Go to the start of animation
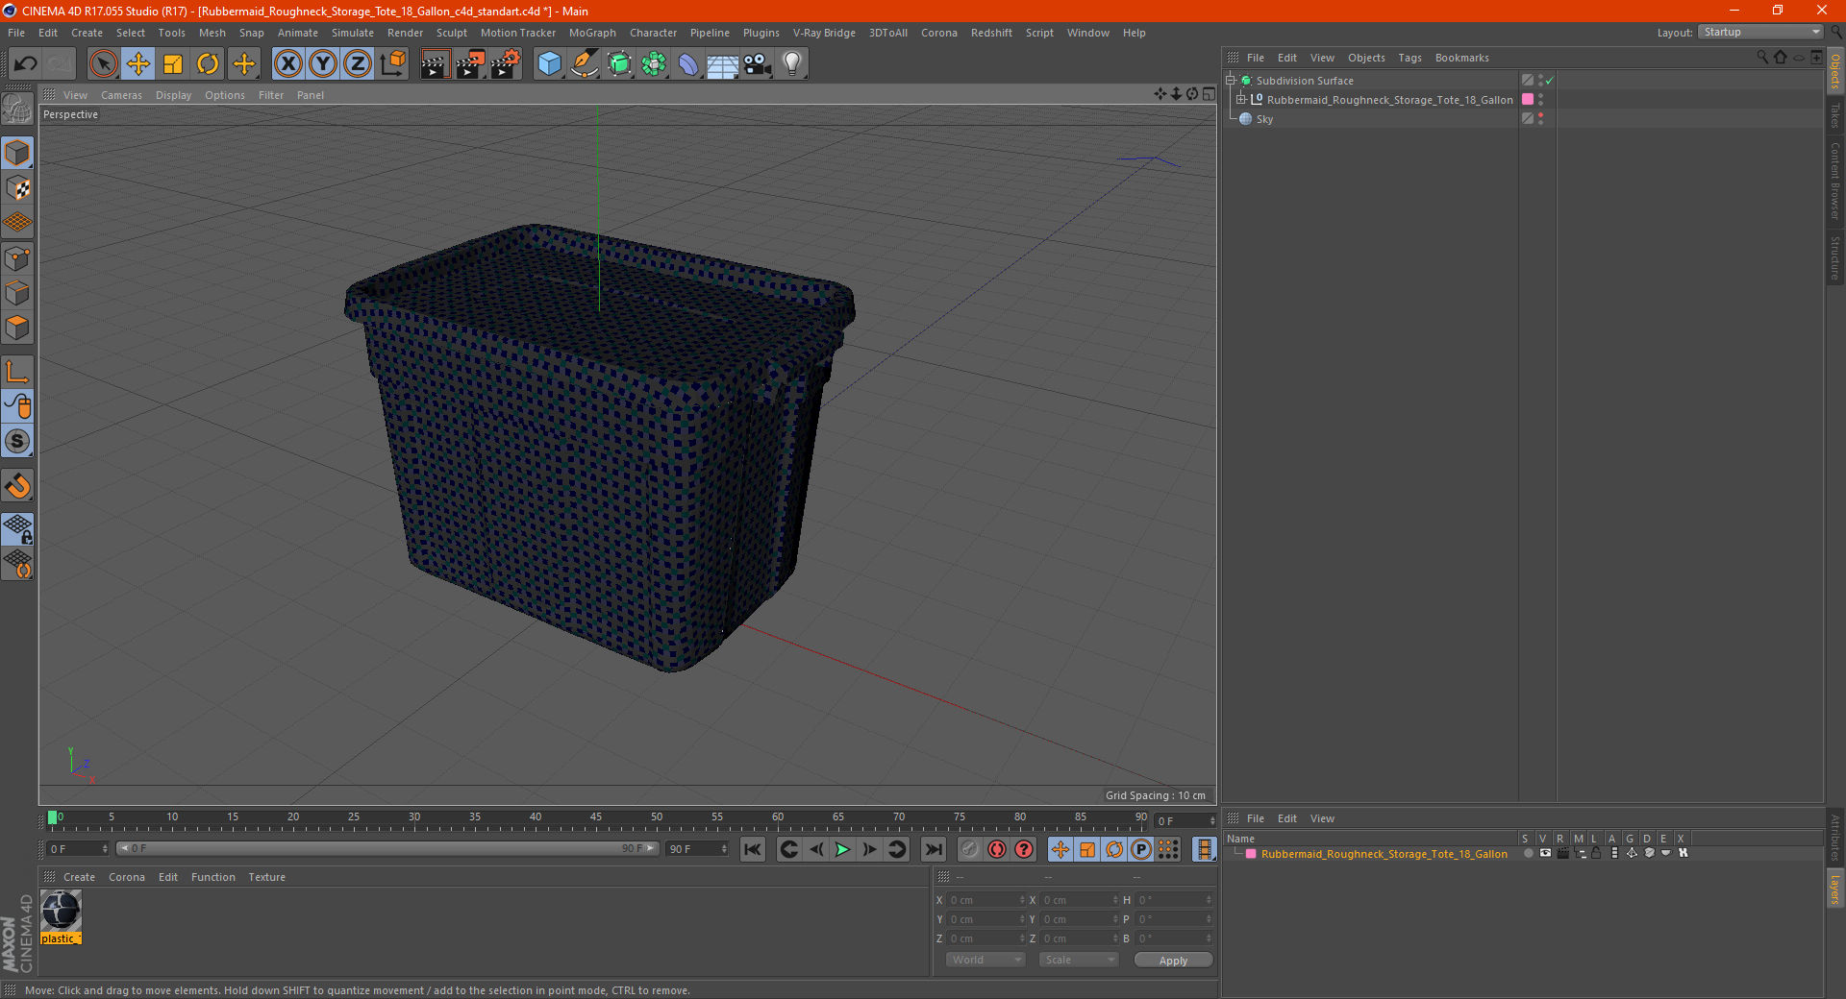The image size is (1846, 999). tap(753, 849)
